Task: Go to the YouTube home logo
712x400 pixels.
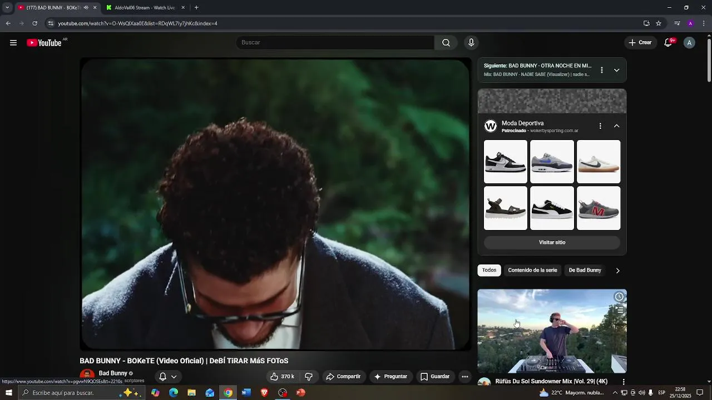Action: click(x=44, y=43)
